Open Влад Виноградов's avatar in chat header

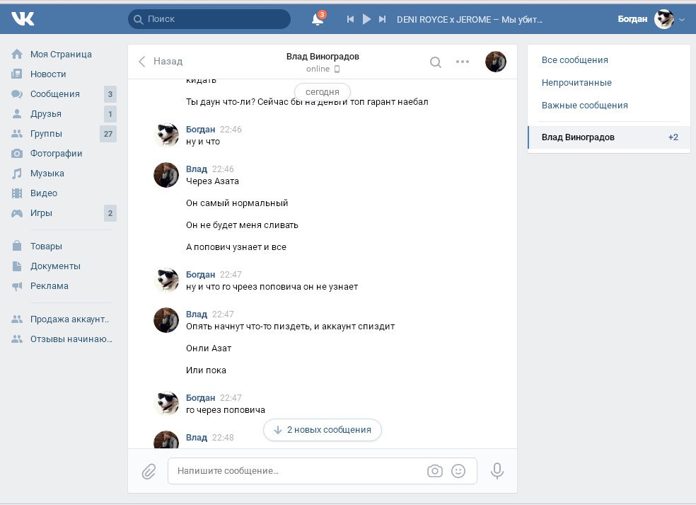click(495, 62)
